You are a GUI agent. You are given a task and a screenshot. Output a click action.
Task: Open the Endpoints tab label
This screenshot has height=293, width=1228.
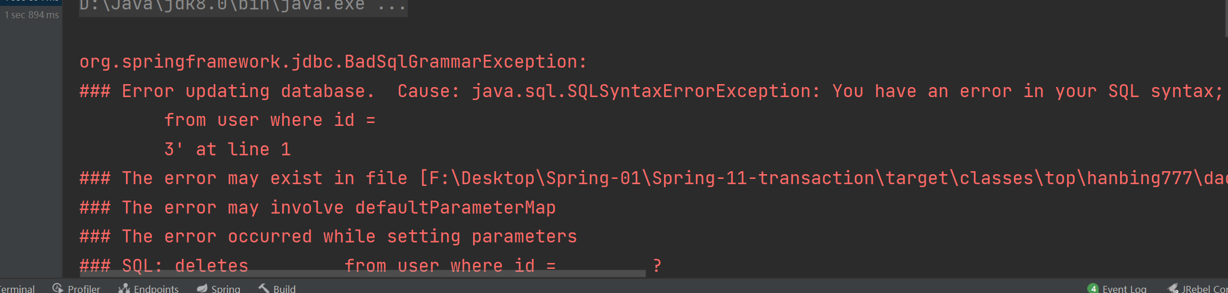pyautogui.click(x=156, y=289)
